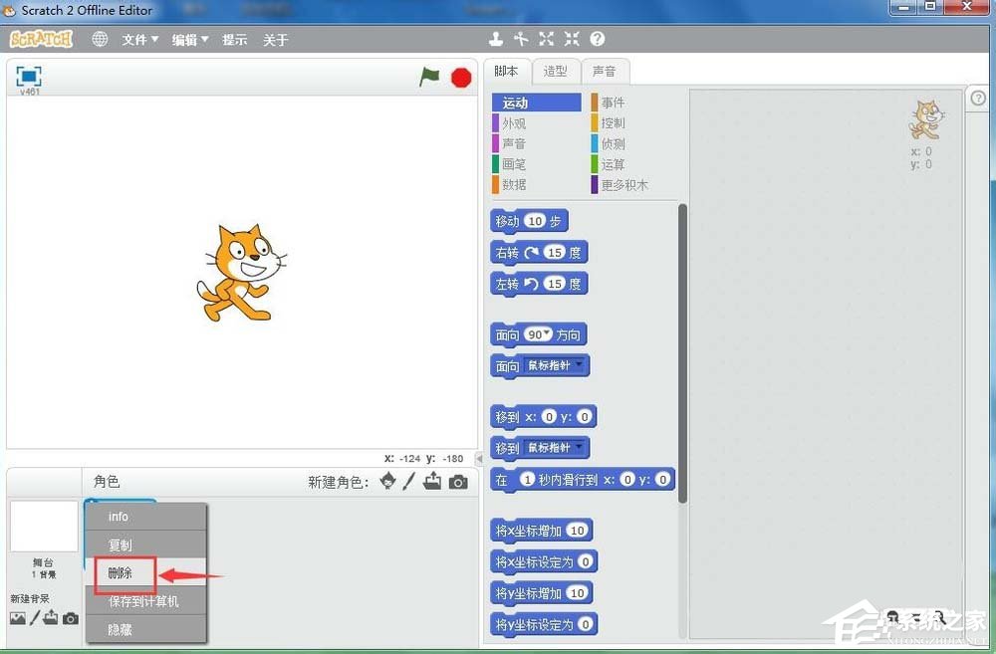Open help with the question mark icon
Image resolution: width=996 pixels, height=654 pixels.
(x=596, y=39)
